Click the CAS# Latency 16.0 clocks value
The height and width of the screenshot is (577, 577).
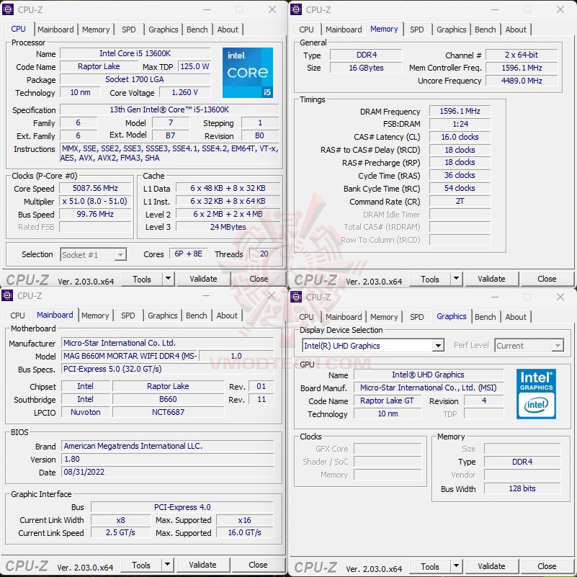point(460,137)
